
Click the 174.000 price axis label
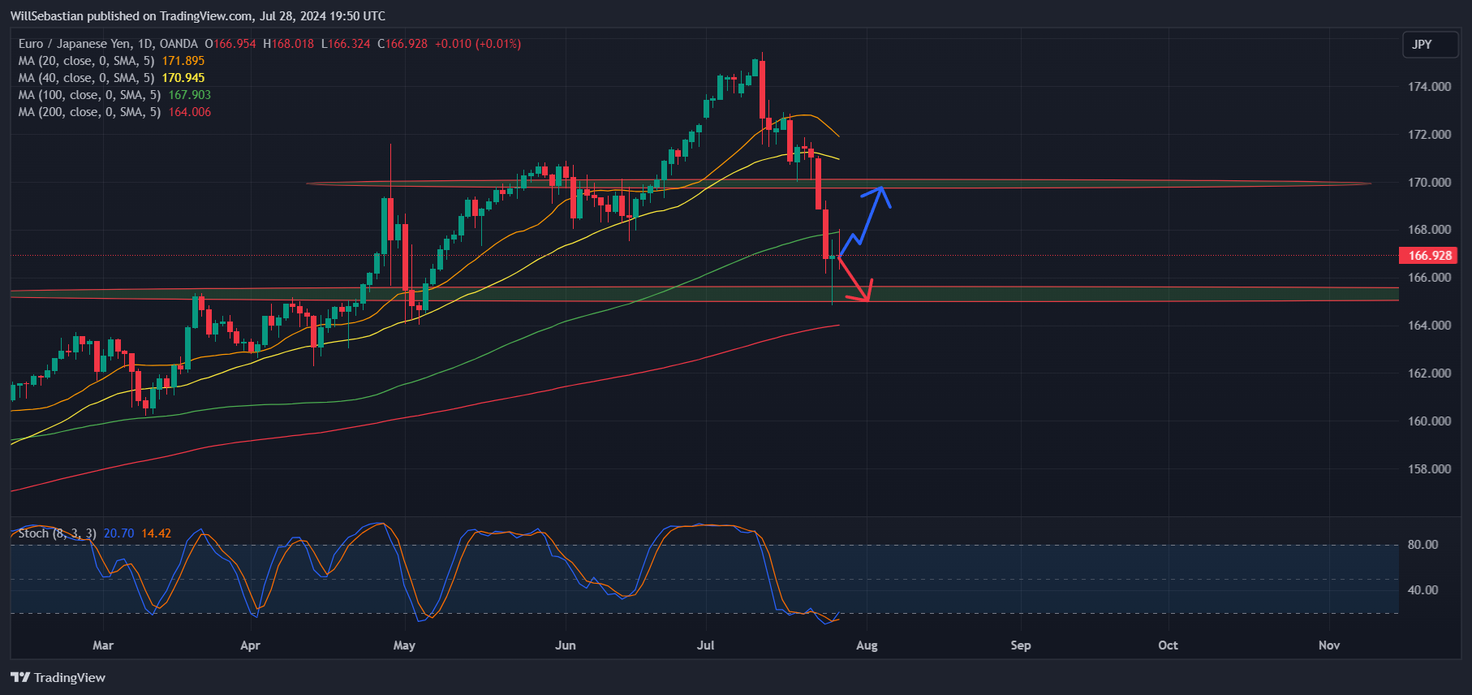click(1429, 87)
